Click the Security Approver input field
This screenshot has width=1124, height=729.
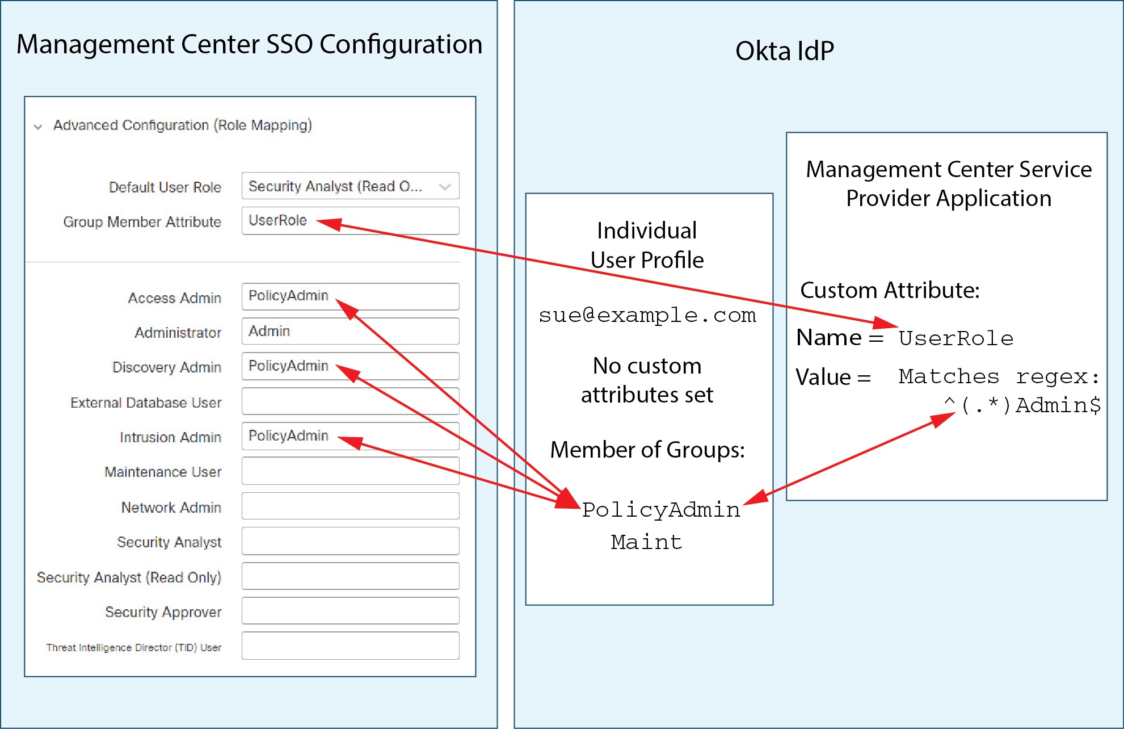(x=350, y=611)
